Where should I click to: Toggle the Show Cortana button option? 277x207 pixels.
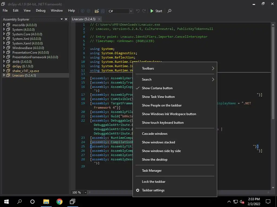pyautogui.click(x=157, y=88)
